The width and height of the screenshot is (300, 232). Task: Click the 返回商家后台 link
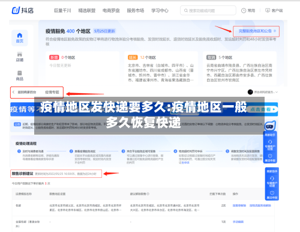tap(27, 92)
